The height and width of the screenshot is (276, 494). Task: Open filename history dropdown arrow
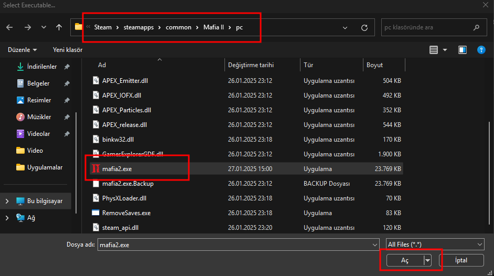[374, 245]
